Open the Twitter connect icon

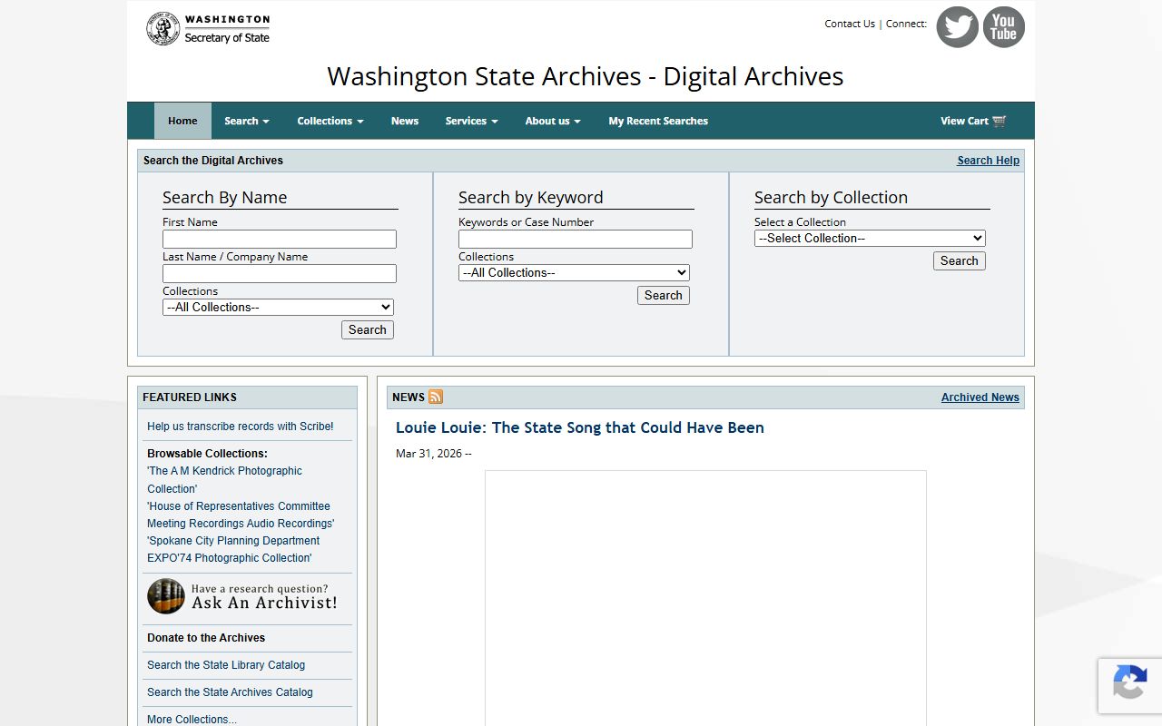click(957, 27)
